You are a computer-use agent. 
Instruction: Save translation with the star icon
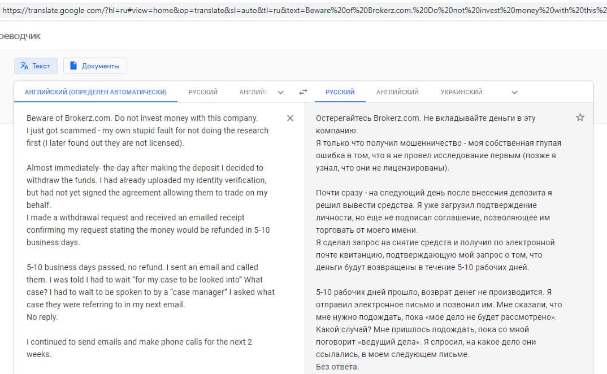[580, 118]
